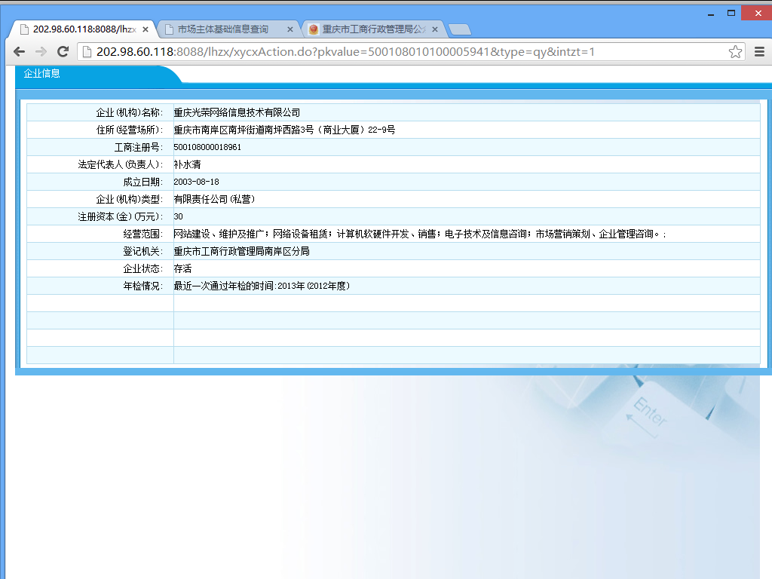Click the label 工商注册号
The height and width of the screenshot is (579, 772).
(x=139, y=147)
